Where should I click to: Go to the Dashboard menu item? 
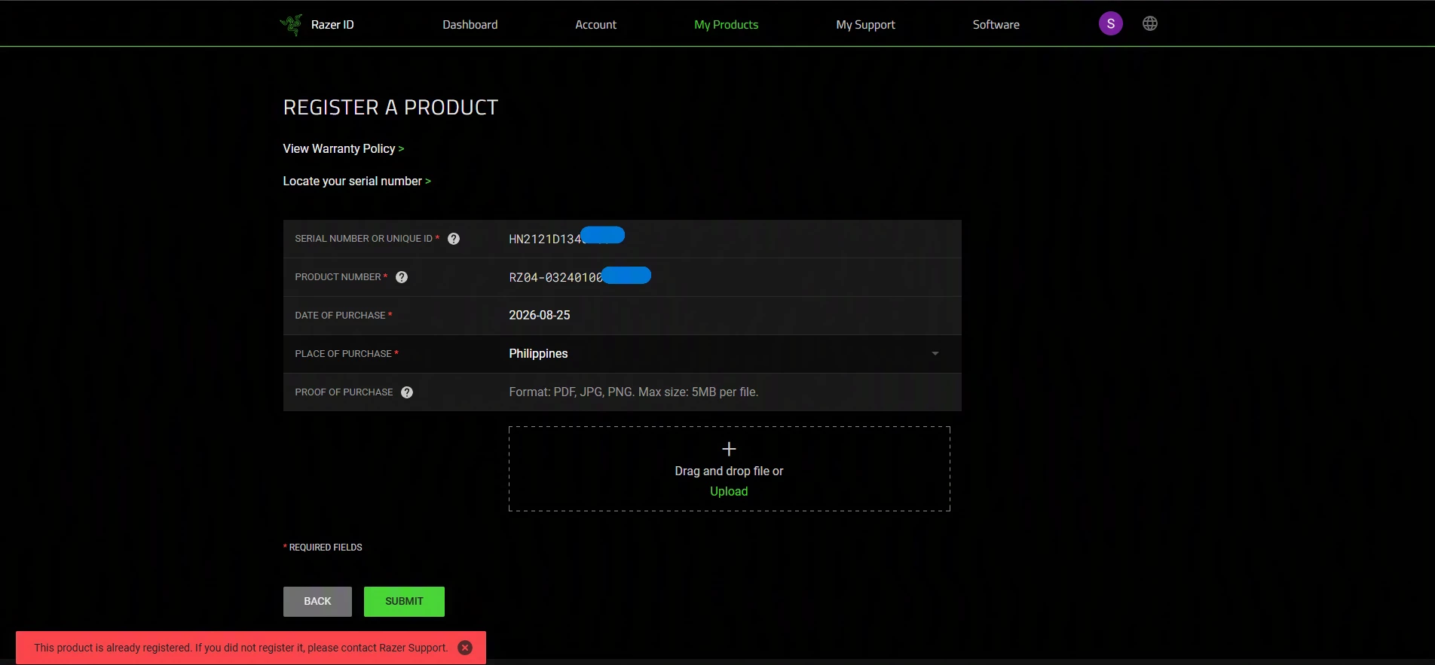[x=470, y=25]
